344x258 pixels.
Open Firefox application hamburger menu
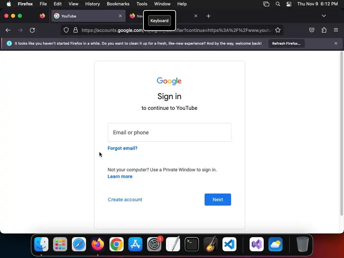(x=336, y=30)
